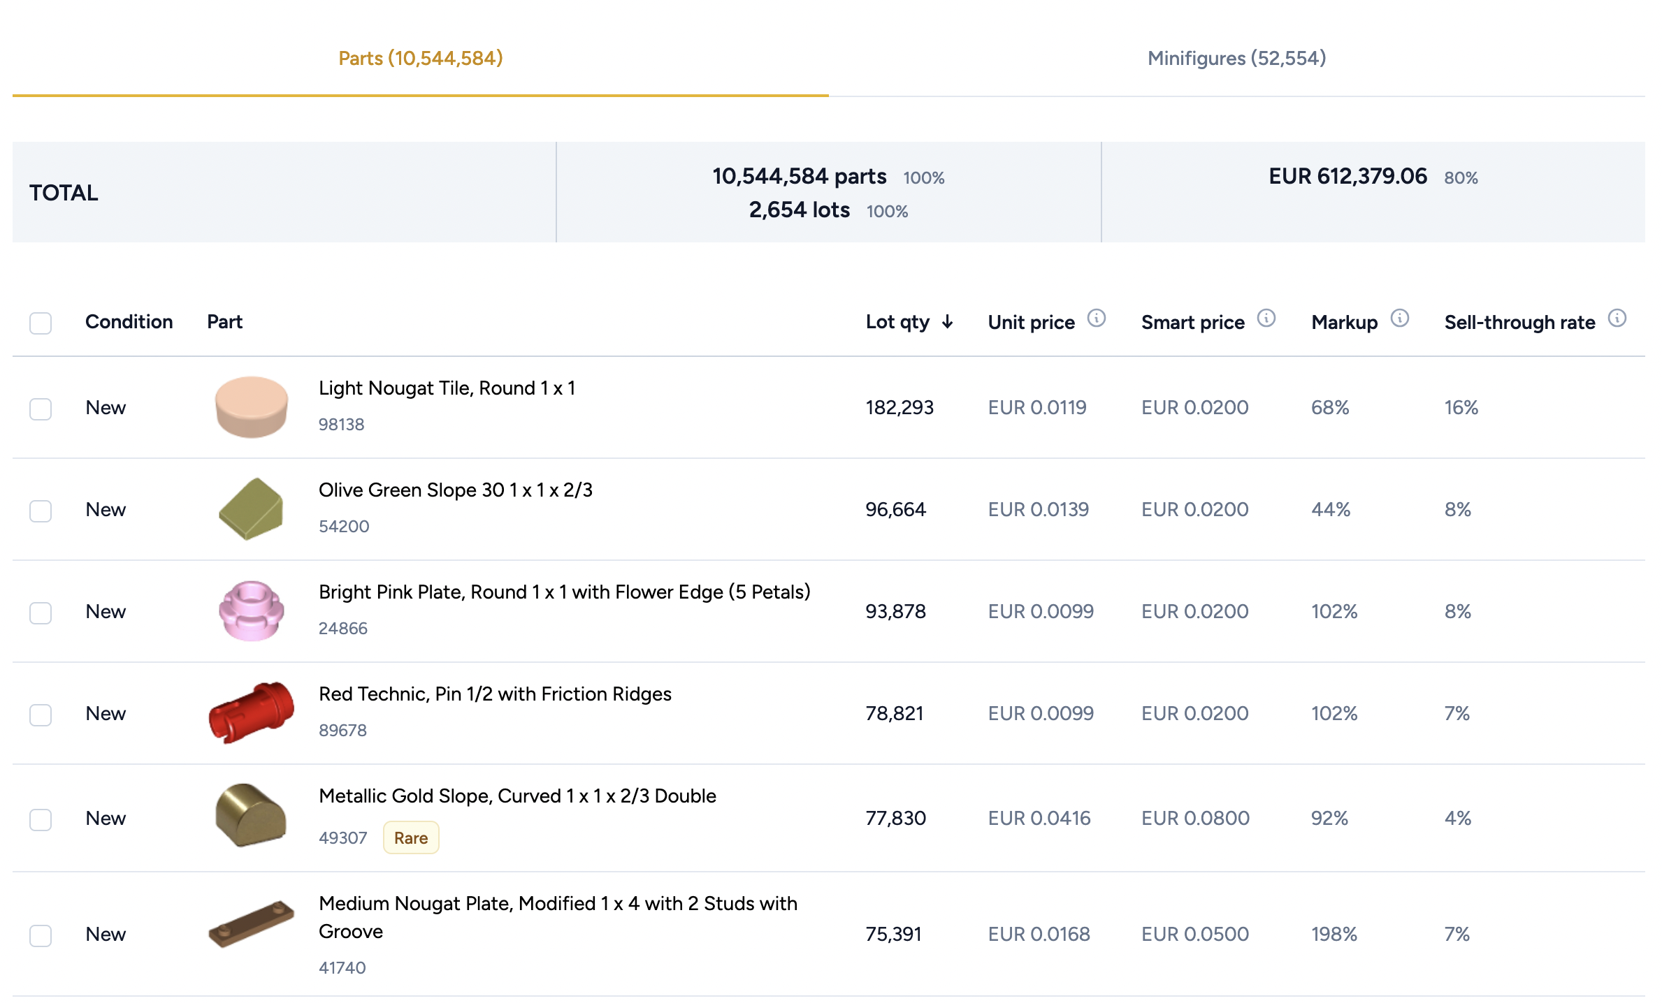
Task: Check the Olive Green Slope row checkbox
Action: [41, 511]
